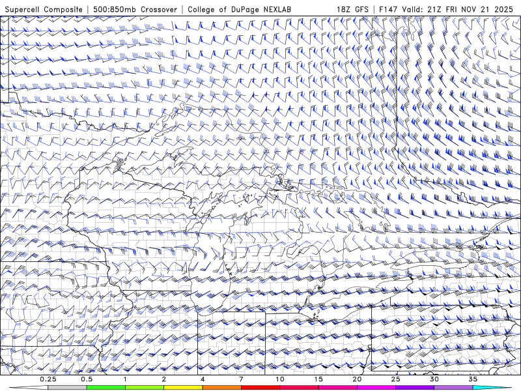
Task: Click the "0.5" legend tick label
Action: [x=87, y=379]
